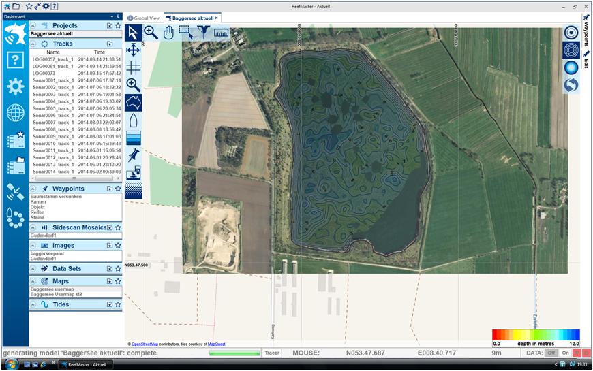Collapse the Tracks section
This screenshot has height=371, width=593.
click(x=33, y=44)
